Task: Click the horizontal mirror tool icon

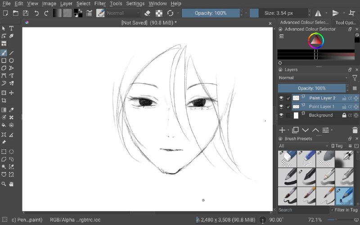Action: 318,13
